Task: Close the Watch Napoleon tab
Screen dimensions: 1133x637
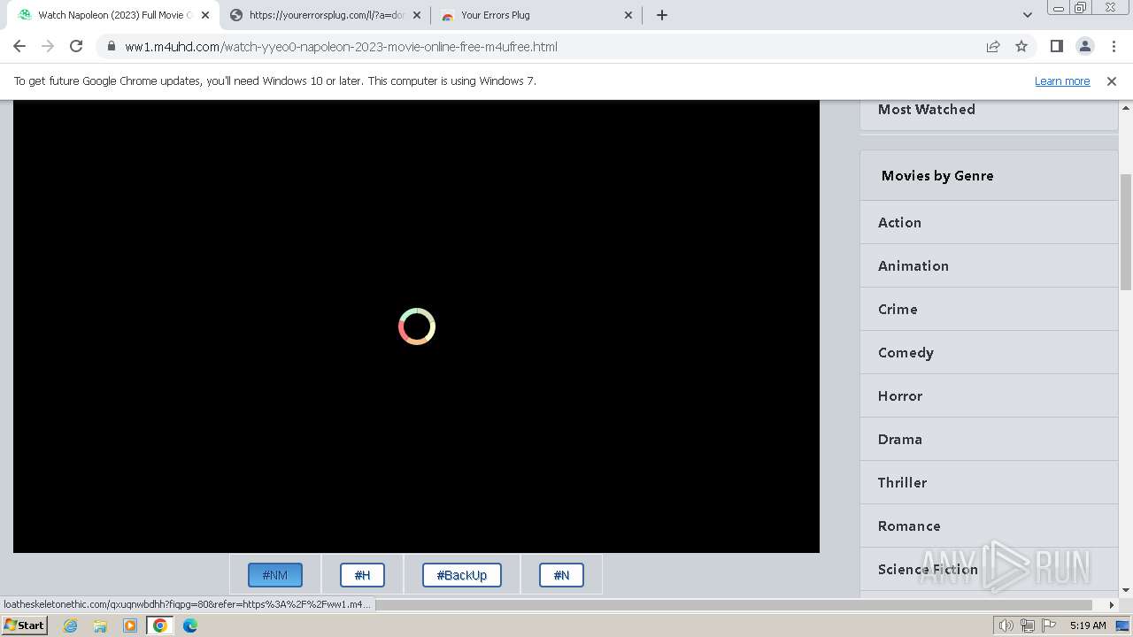Action: [x=205, y=15]
